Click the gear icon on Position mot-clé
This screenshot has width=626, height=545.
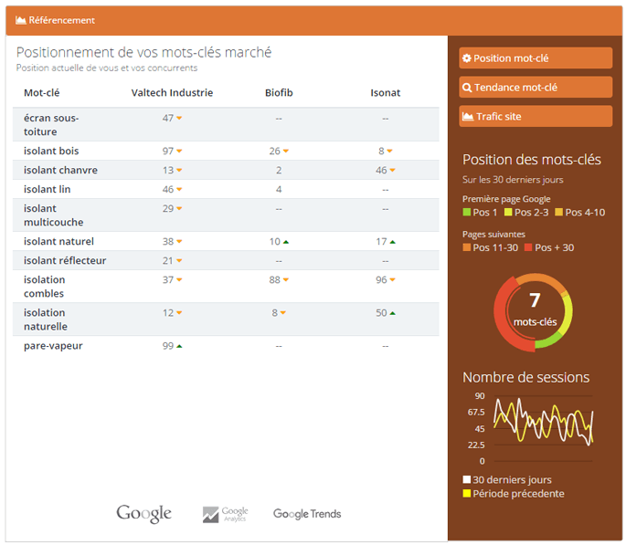coord(467,58)
